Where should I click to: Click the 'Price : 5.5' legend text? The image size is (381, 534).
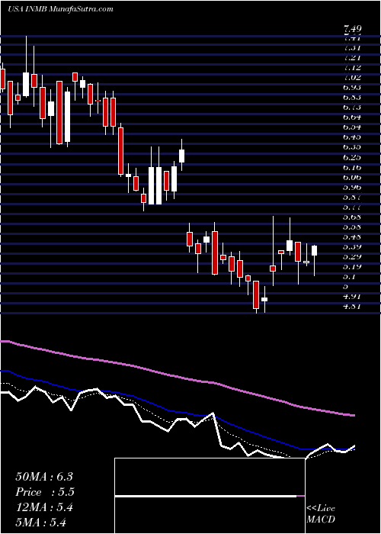coord(45,492)
